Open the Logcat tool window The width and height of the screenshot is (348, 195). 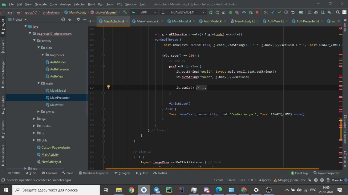[x=122, y=173]
